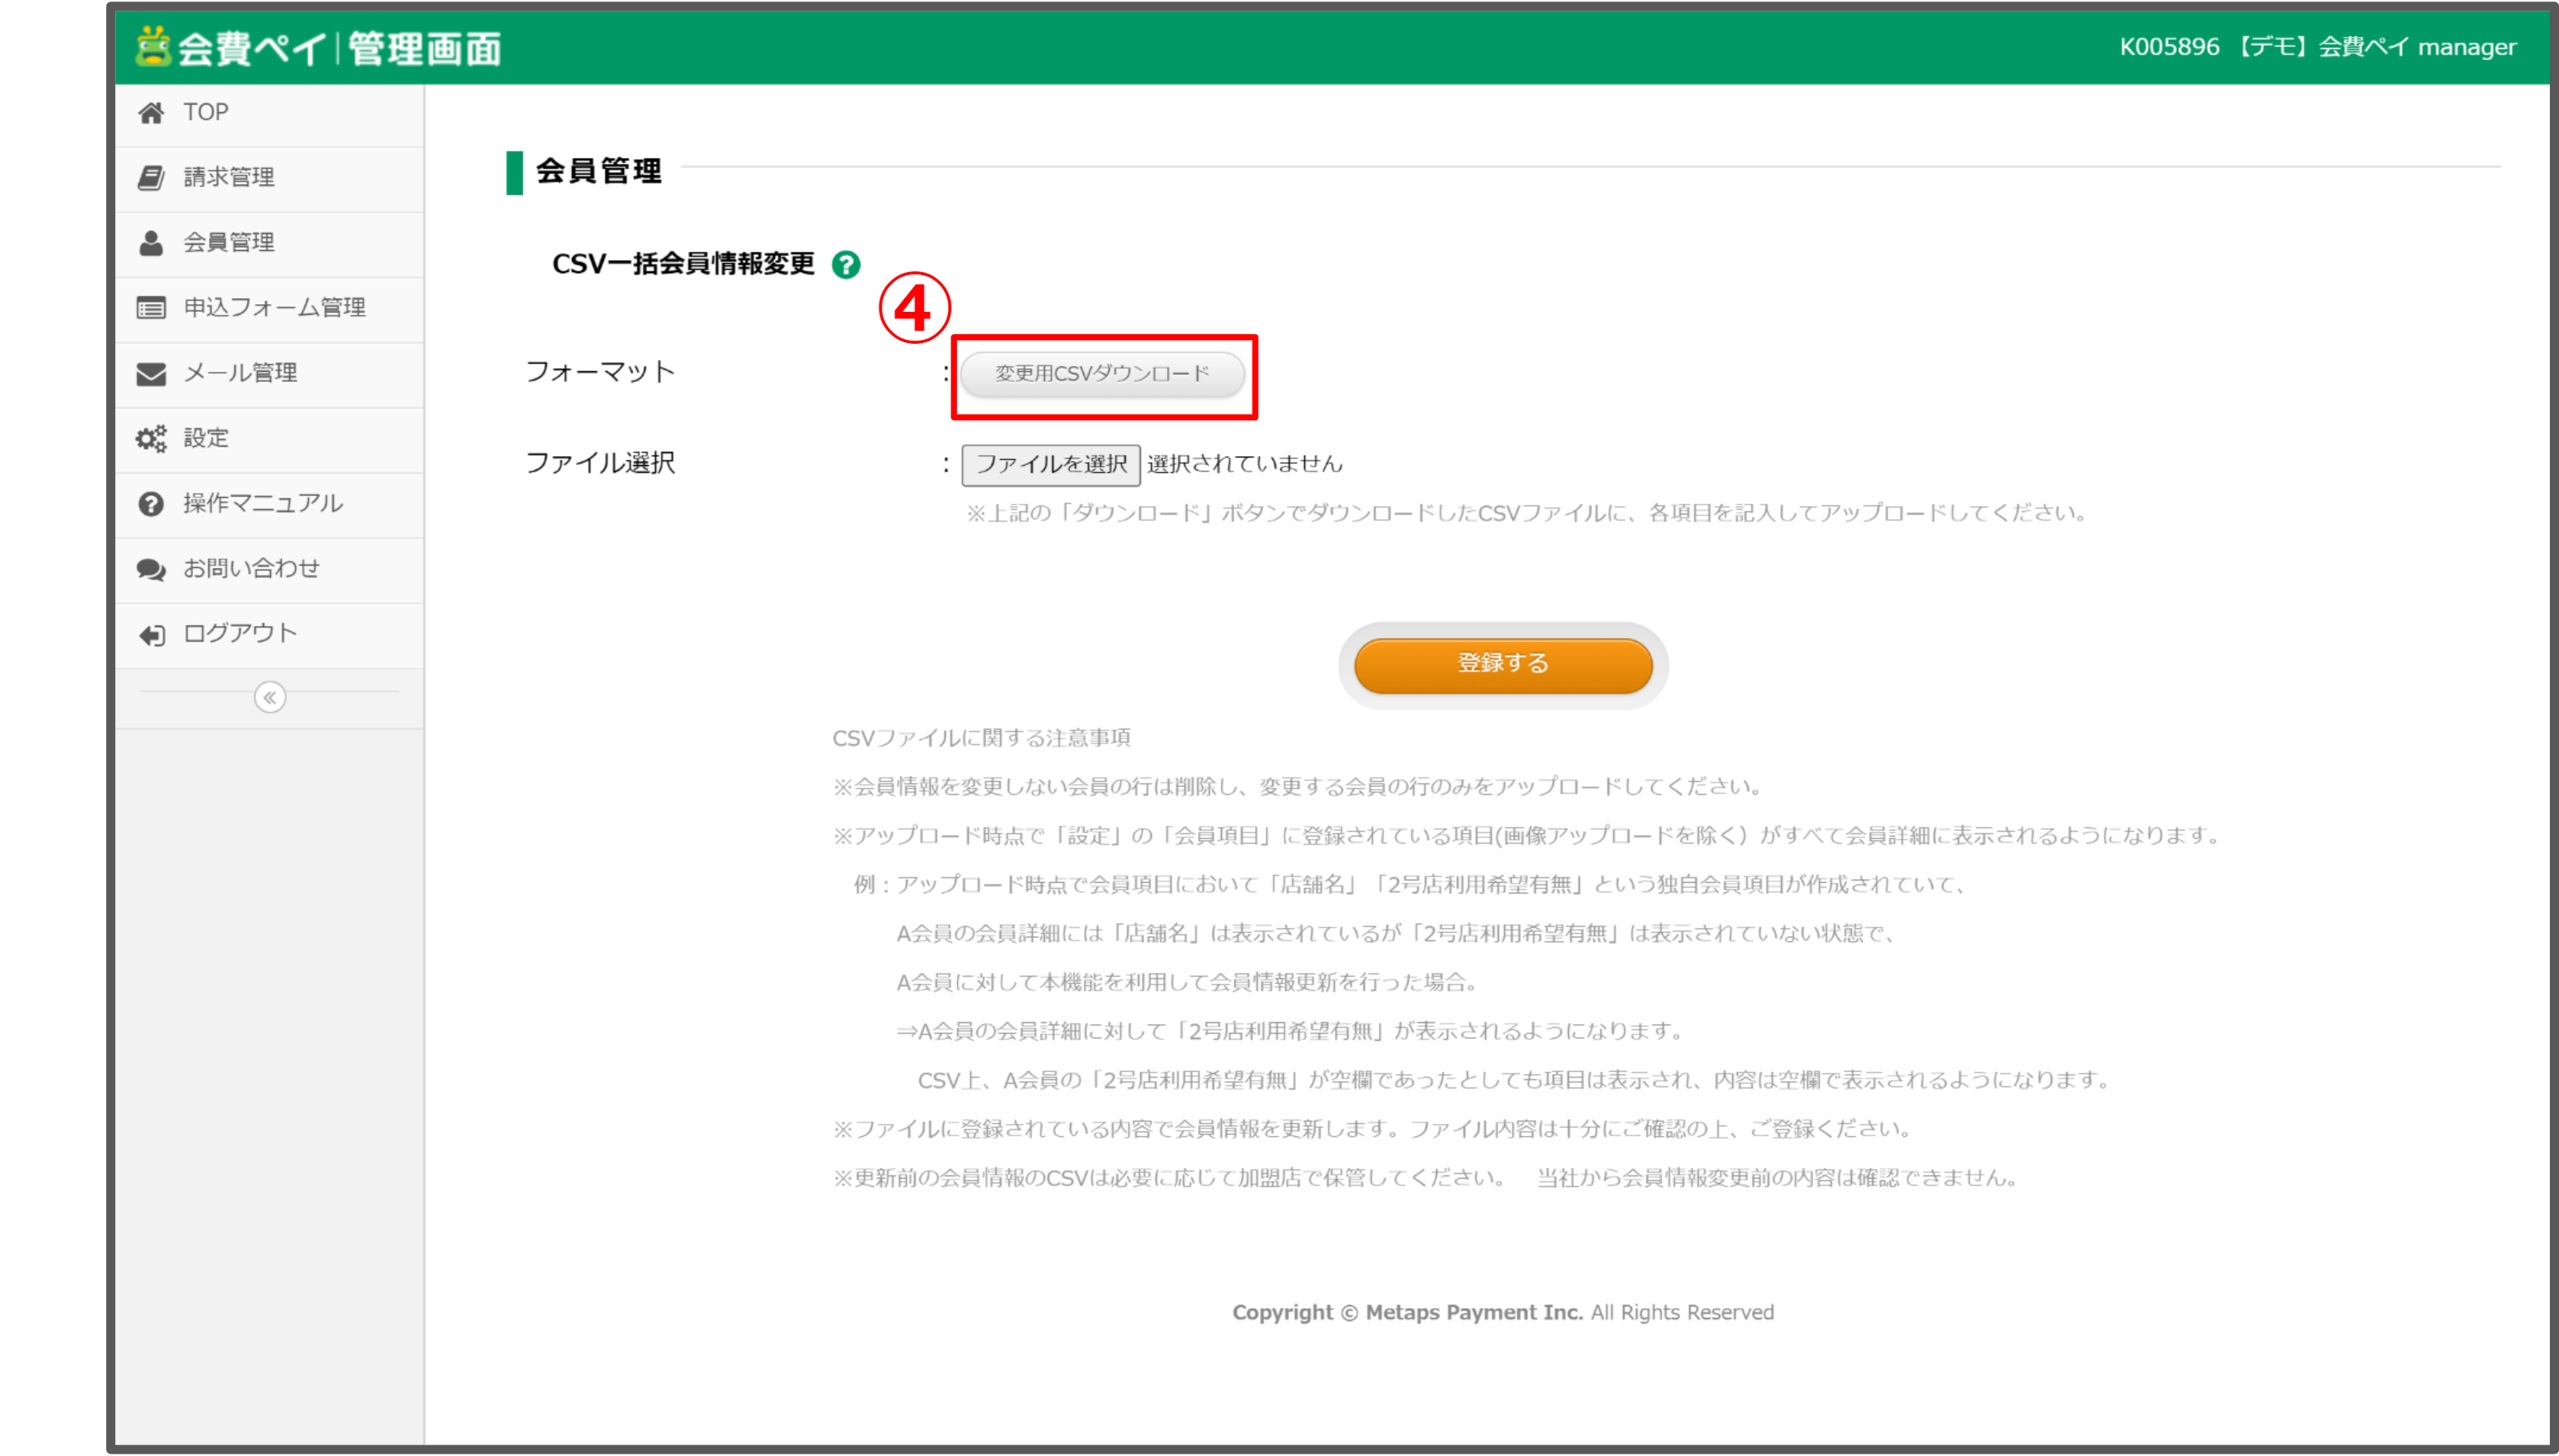Open the 操作マニュアル menu entry
Image resolution: width=2559 pixels, height=1456 pixels.
[x=263, y=504]
